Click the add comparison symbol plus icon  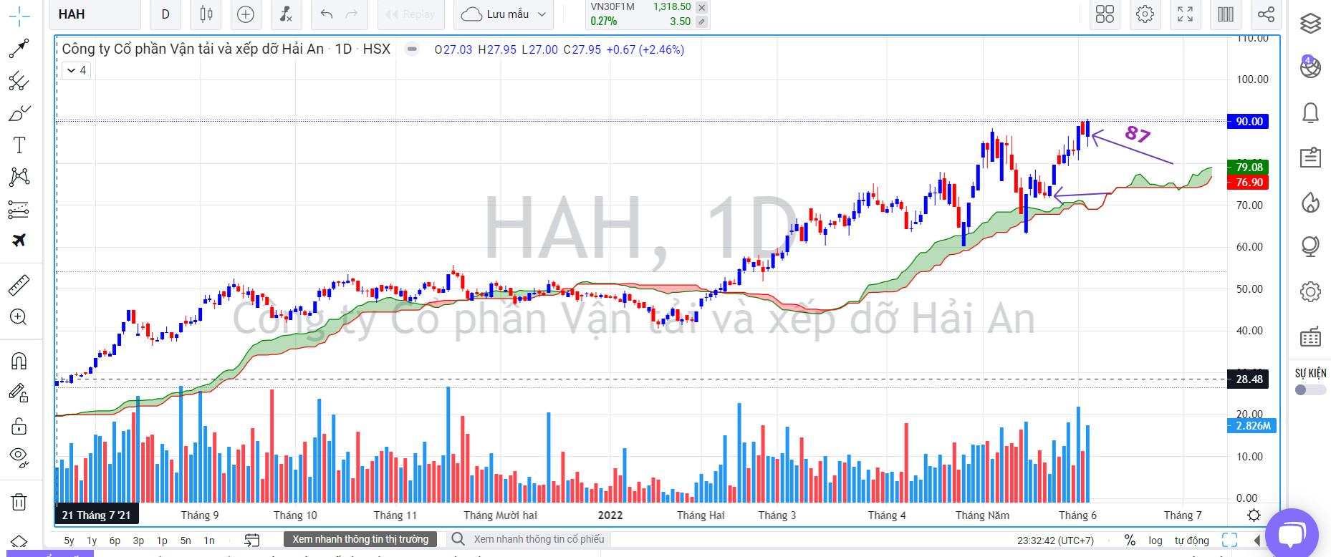(246, 14)
